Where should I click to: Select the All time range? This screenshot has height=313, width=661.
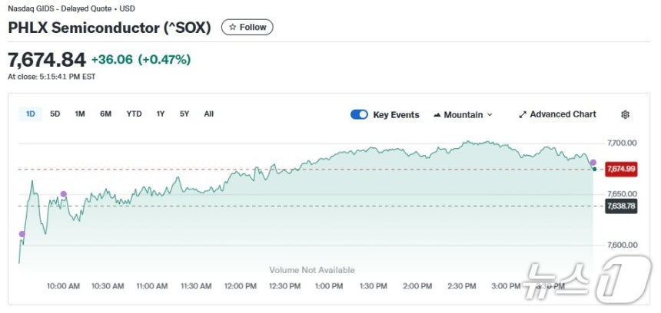[x=209, y=114]
